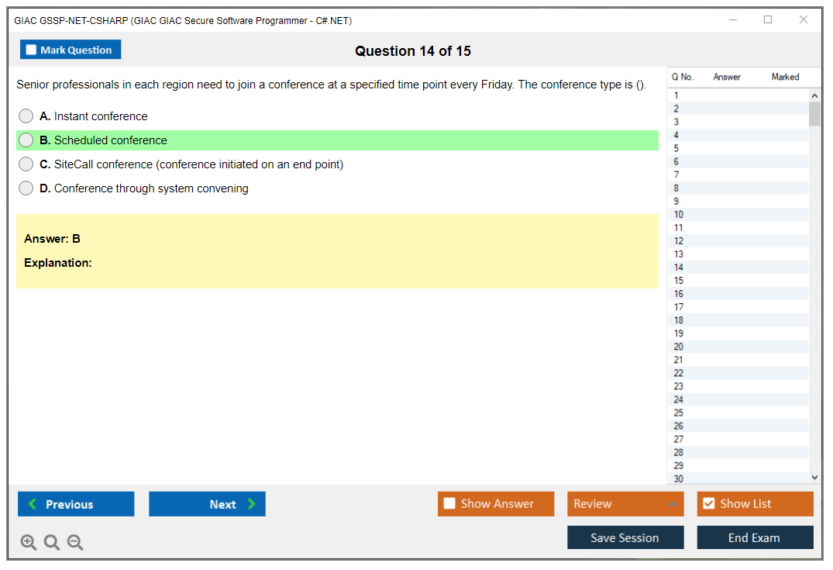Click the zoom in magnifier icon
This screenshot has height=570, width=833.
(29, 543)
